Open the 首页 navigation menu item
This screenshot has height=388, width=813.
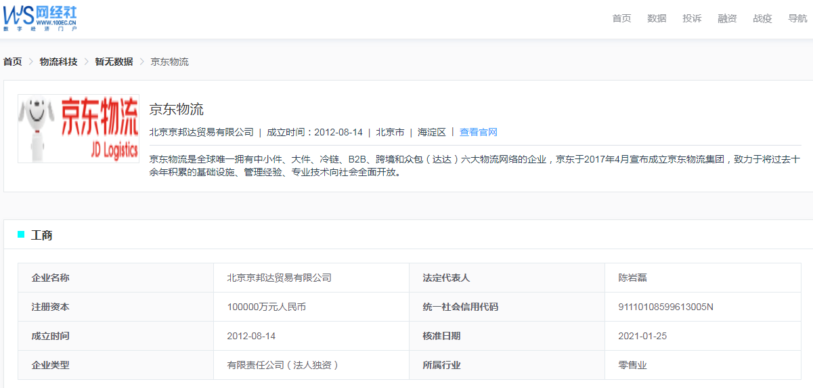tap(621, 18)
